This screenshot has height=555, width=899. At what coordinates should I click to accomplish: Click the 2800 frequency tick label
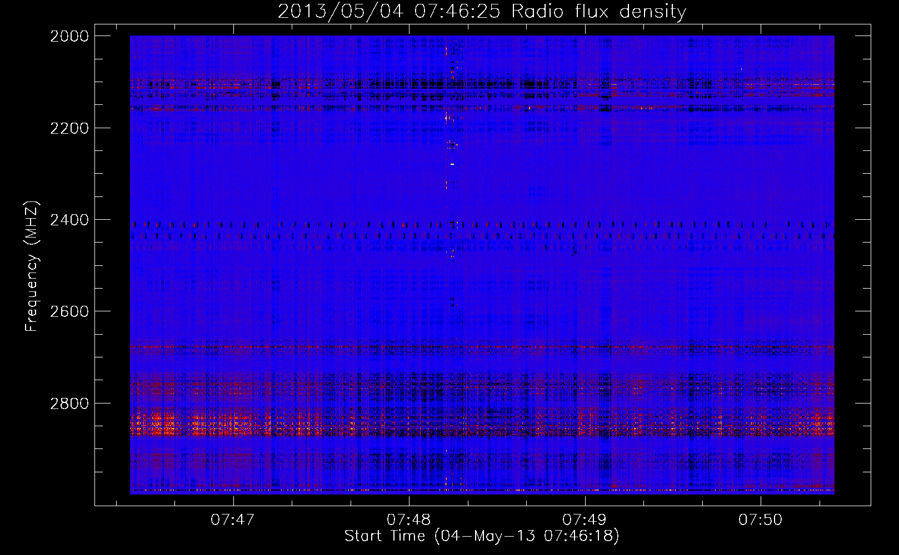click(x=69, y=403)
